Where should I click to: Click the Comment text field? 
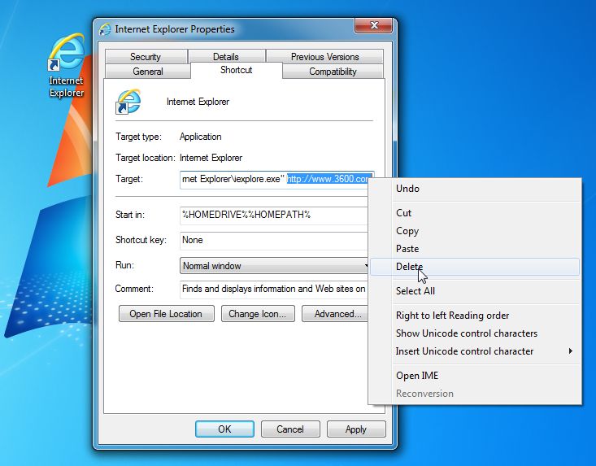274,289
